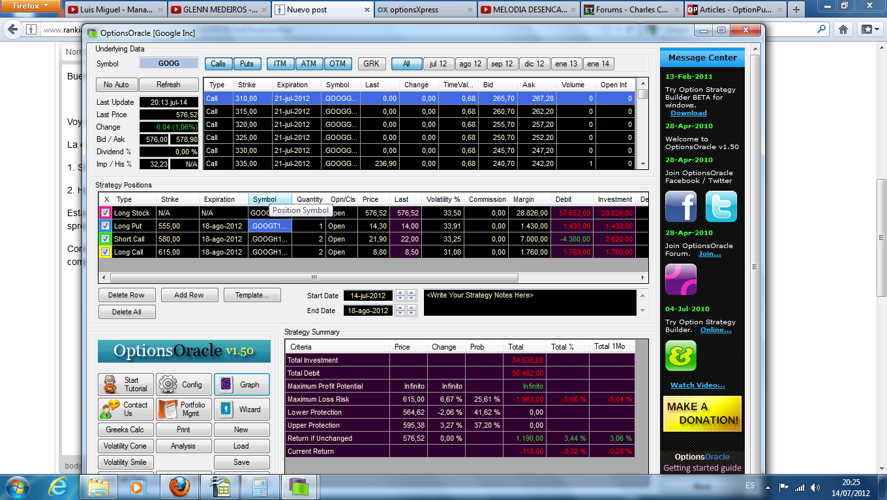Click Firefox home icon
This screenshot has height=500, width=887.
843,29
